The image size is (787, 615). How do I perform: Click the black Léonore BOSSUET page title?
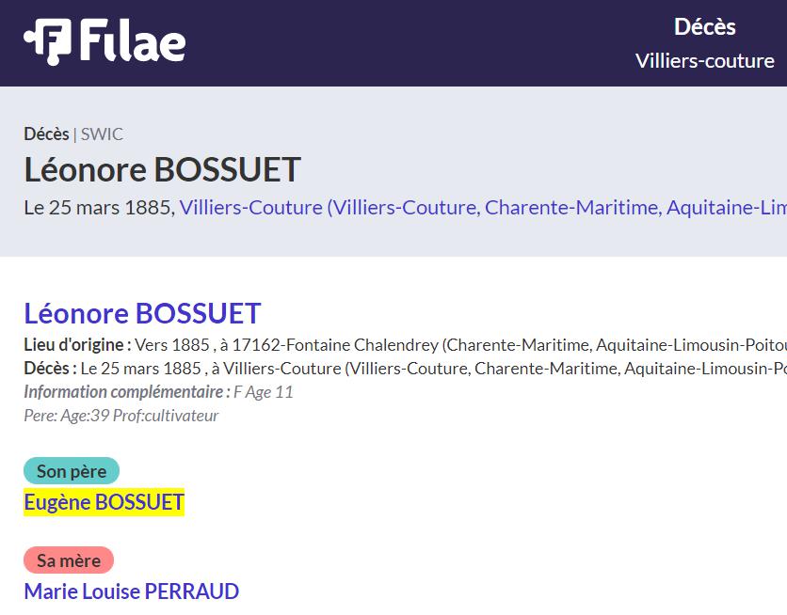(x=162, y=169)
